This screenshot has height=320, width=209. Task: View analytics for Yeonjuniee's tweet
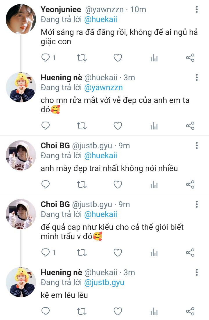point(154,58)
